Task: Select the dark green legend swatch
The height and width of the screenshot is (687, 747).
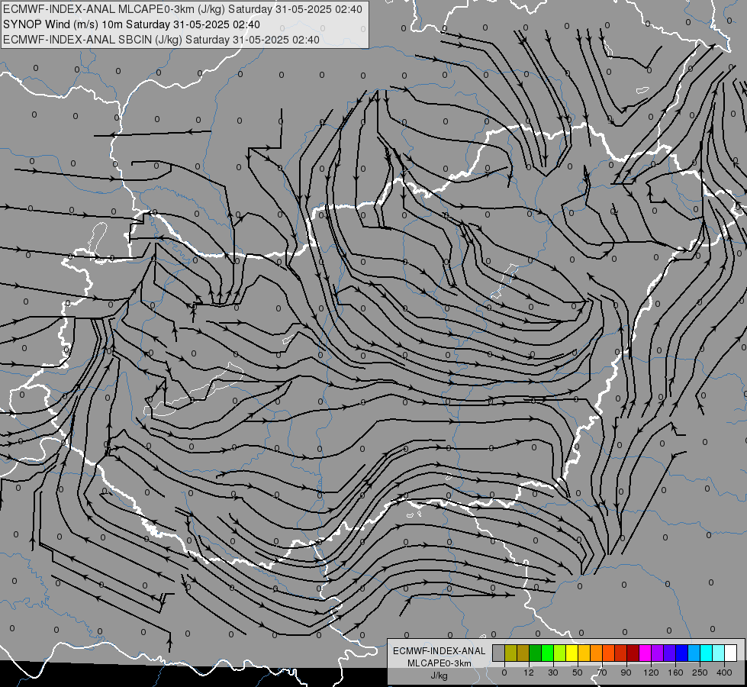Action: [536, 653]
